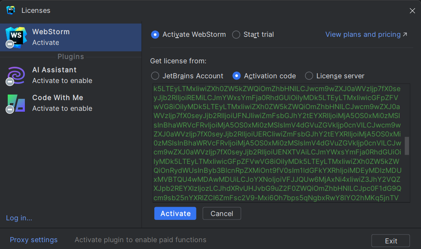421x249 pixels.
Task: Click the Log in... link
Action: coord(19,218)
